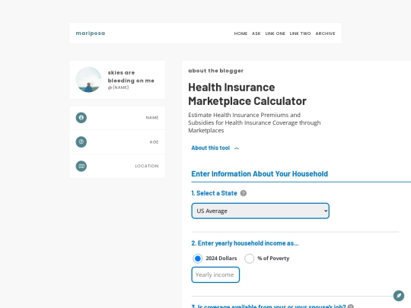Open LINK TWO in the top navigation
Screen dimensions: 411x308
click(x=300, y=33)
